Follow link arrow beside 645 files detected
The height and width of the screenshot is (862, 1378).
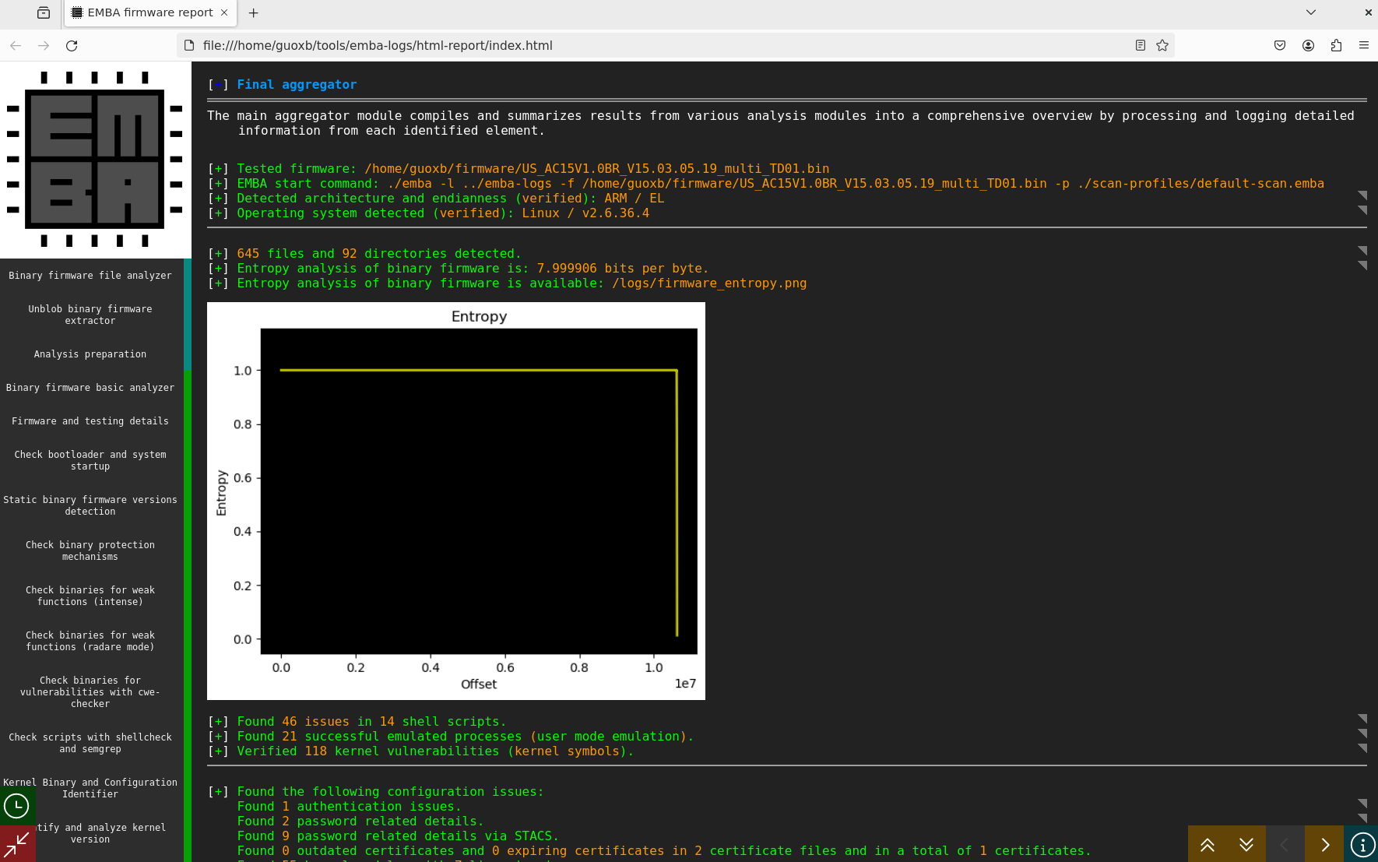[1362, 250]
